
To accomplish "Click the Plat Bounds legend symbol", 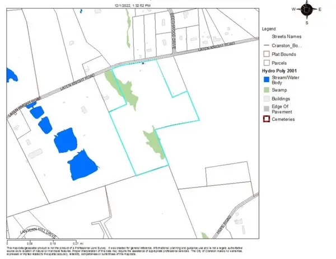I will click(x=267, y=54).
